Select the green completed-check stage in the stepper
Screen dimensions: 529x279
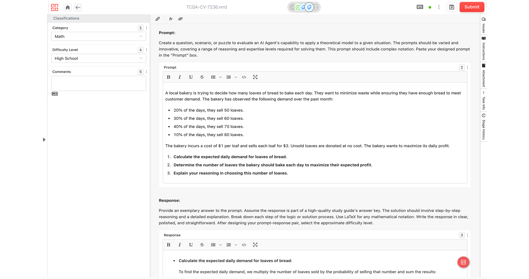point(298,7)
